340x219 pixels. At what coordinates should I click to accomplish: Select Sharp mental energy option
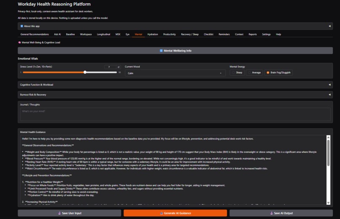click(237, 73)
